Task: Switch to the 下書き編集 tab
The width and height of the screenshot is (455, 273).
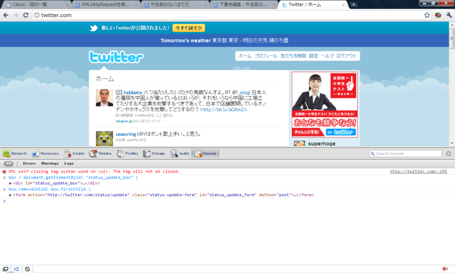Action: point(244,5)
